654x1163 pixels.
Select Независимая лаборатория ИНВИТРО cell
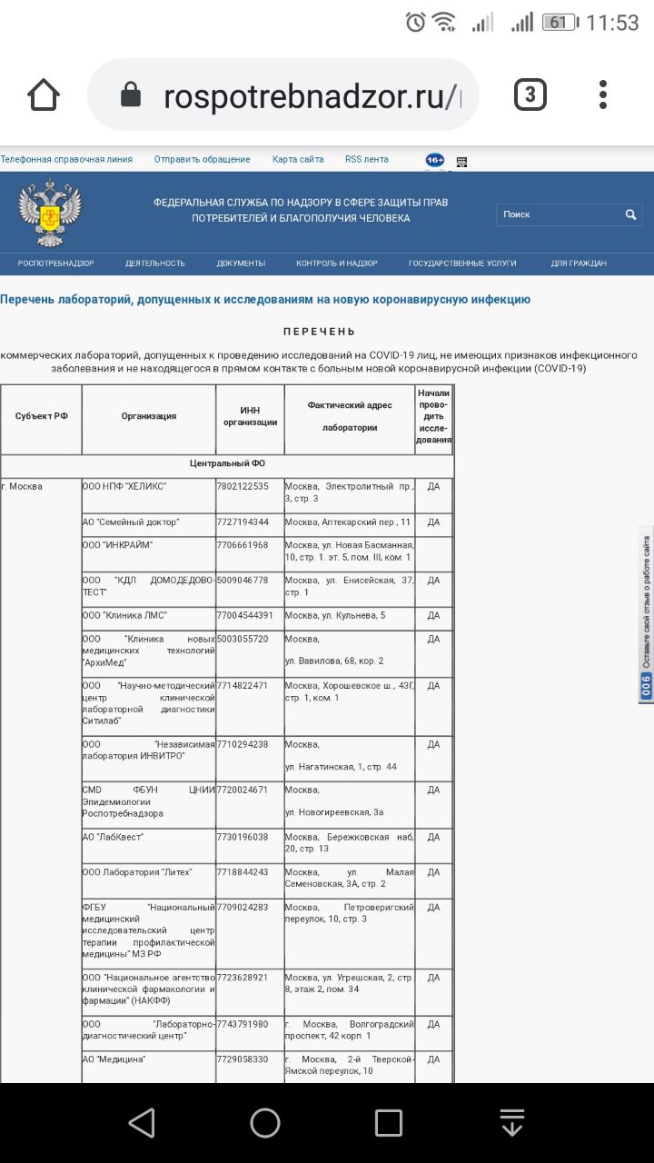click(x=149, y=759)
